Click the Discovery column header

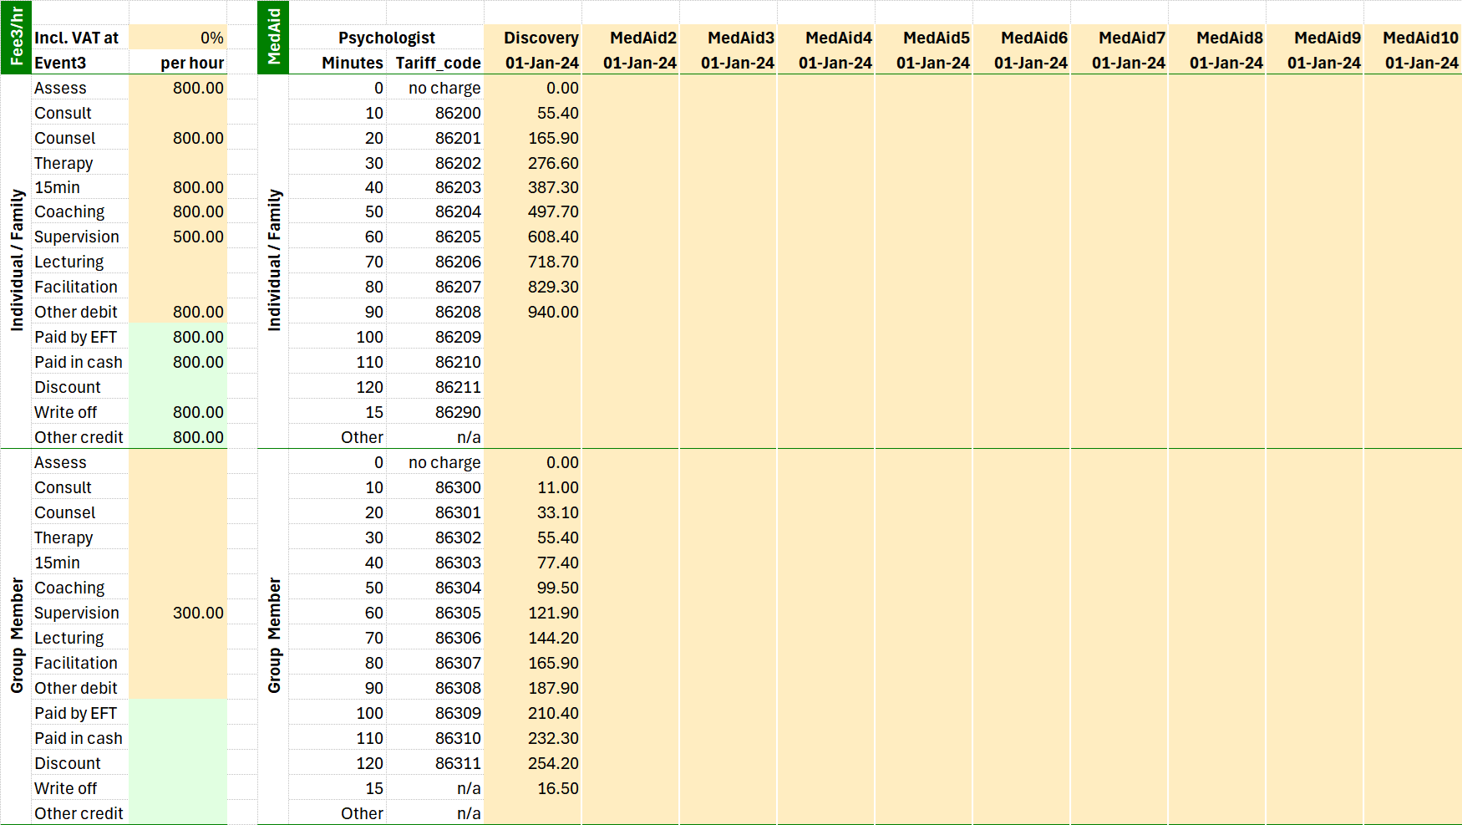pos(533,38)
